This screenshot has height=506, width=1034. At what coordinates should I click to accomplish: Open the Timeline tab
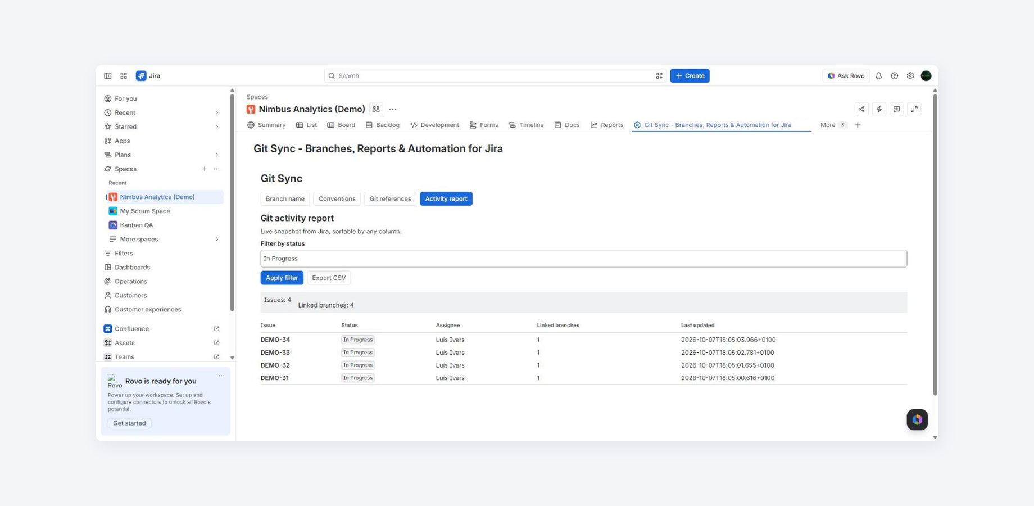(x=526, y=125)
